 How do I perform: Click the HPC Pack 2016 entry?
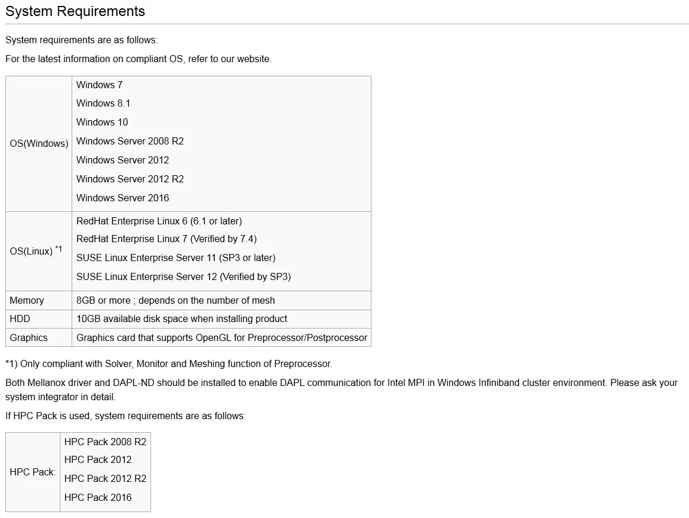[98, 497]
